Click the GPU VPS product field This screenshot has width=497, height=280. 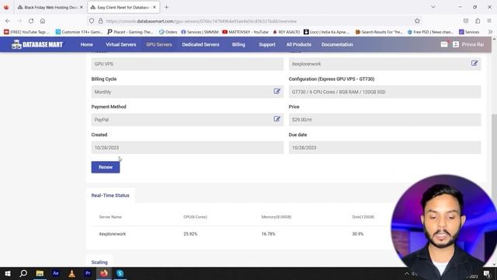click(187, 64)
